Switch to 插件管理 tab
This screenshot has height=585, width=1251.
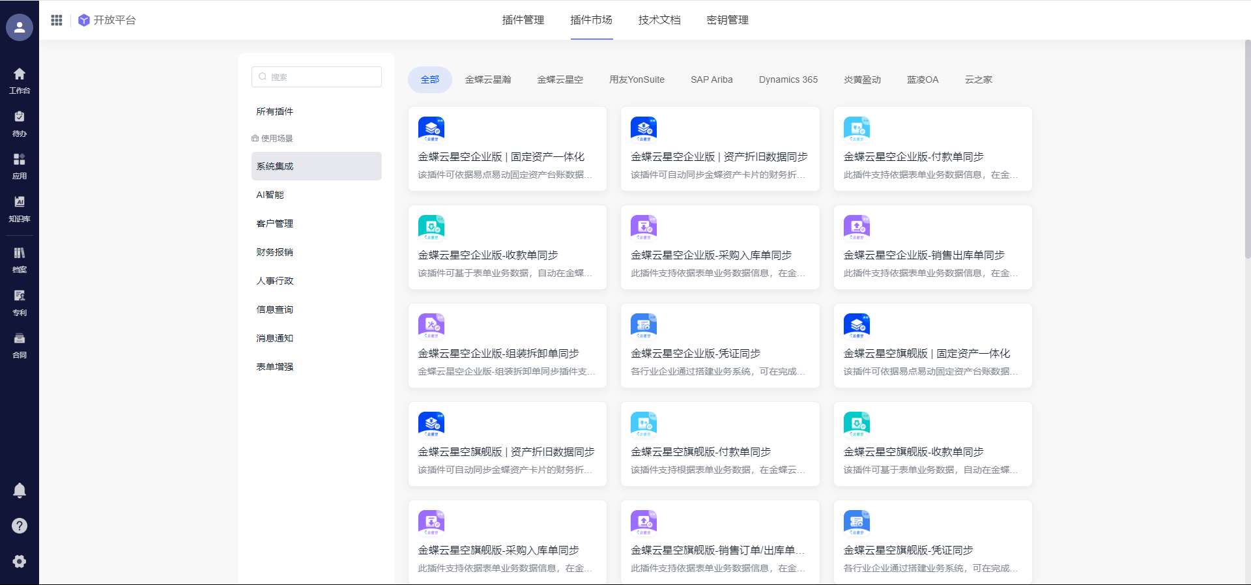tap(523, 20)
